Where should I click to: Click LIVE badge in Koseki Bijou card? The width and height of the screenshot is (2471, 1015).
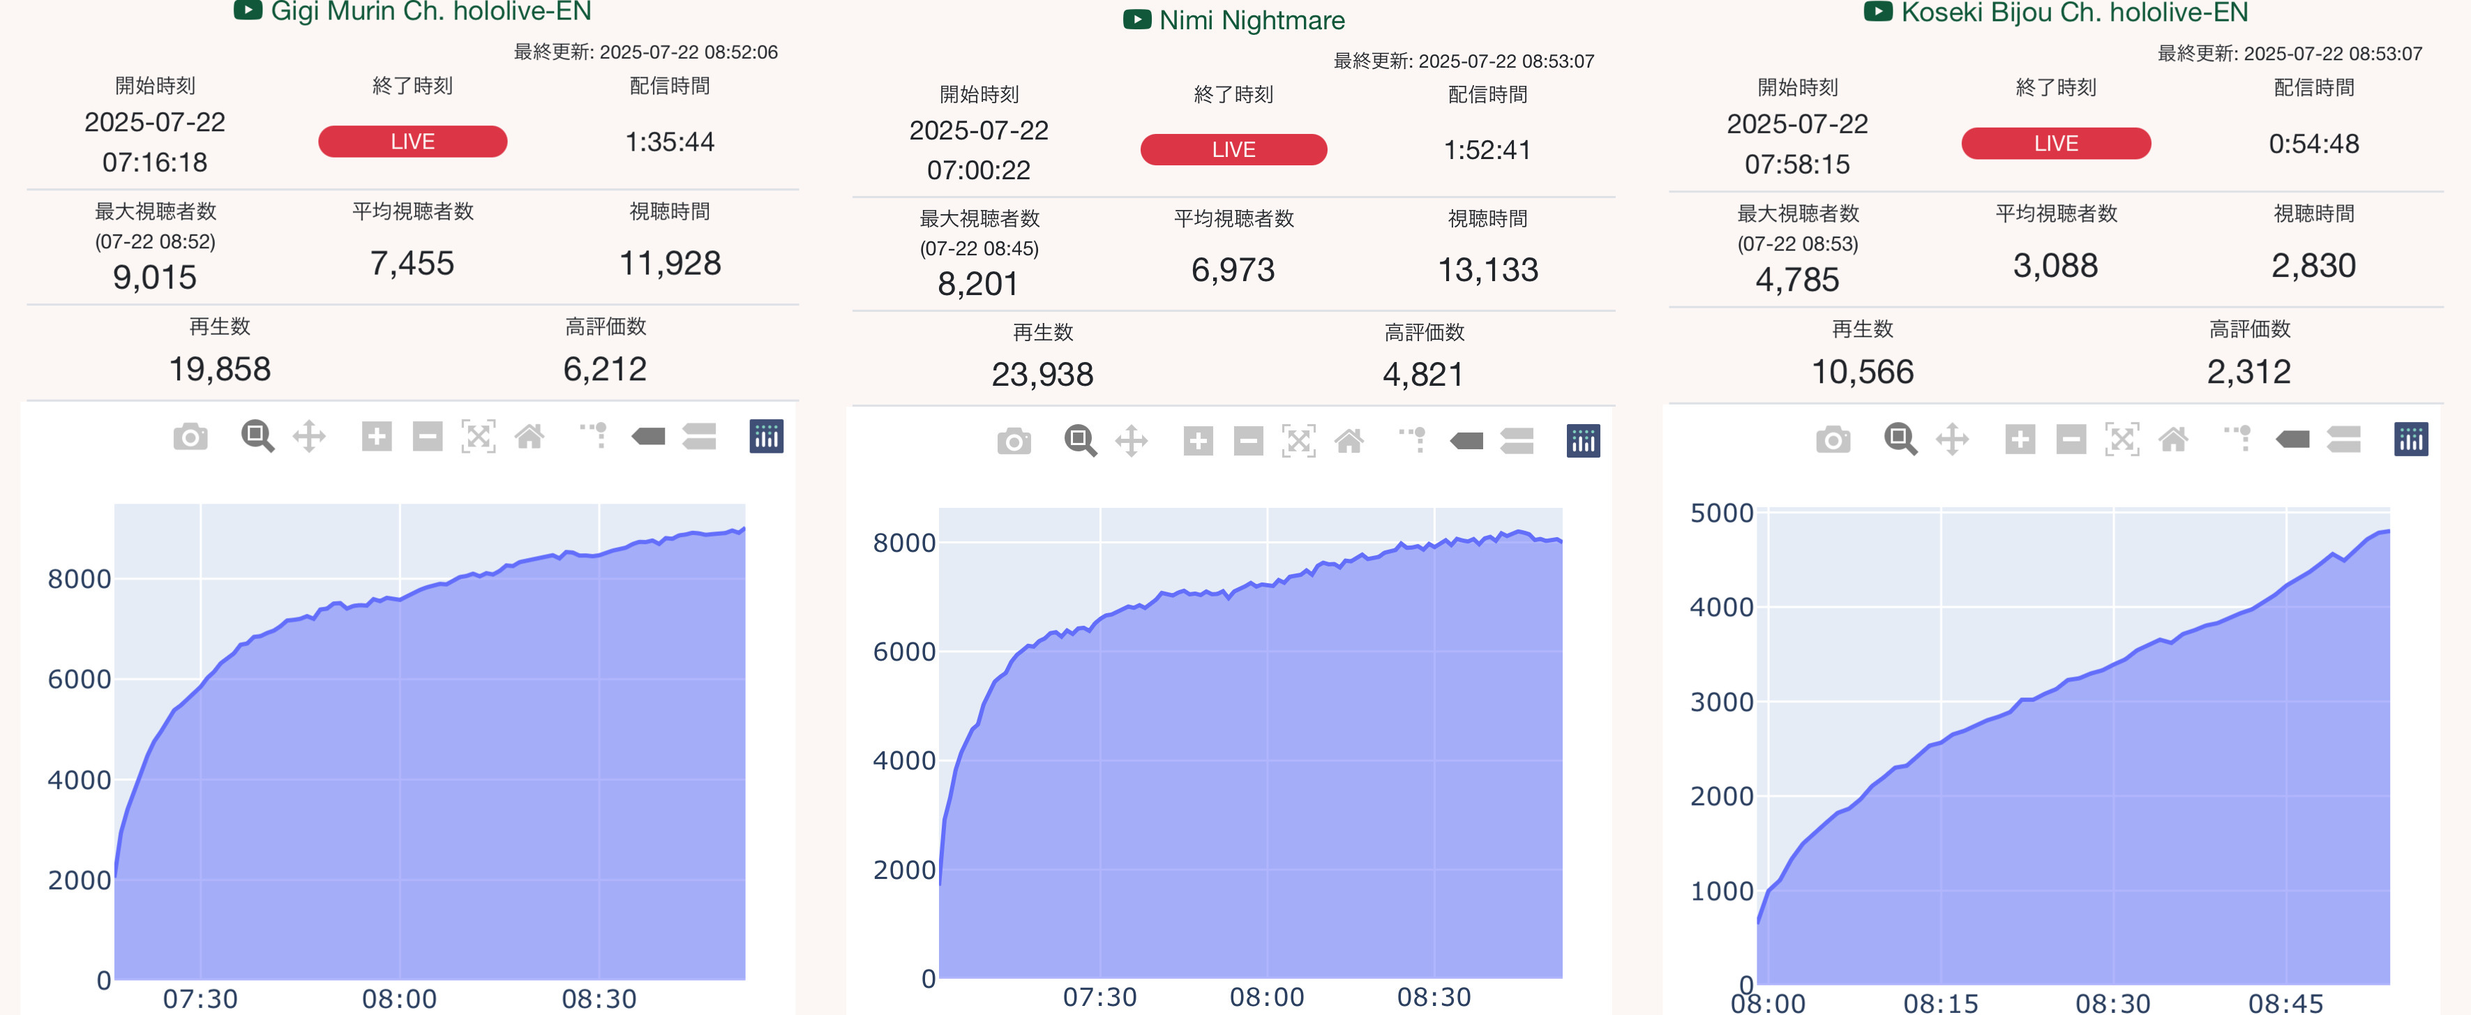2056,143
